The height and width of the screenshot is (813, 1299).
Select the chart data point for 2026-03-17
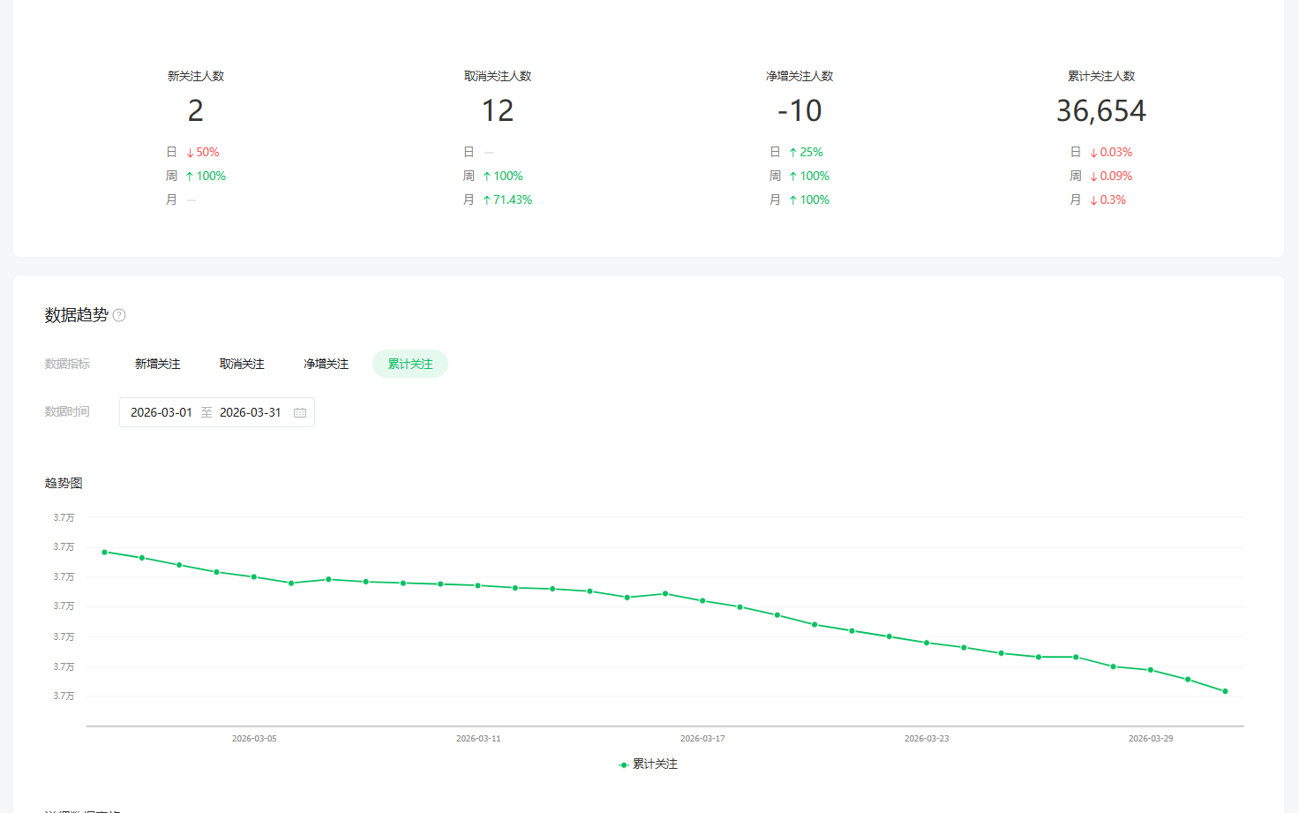[702, 601]
